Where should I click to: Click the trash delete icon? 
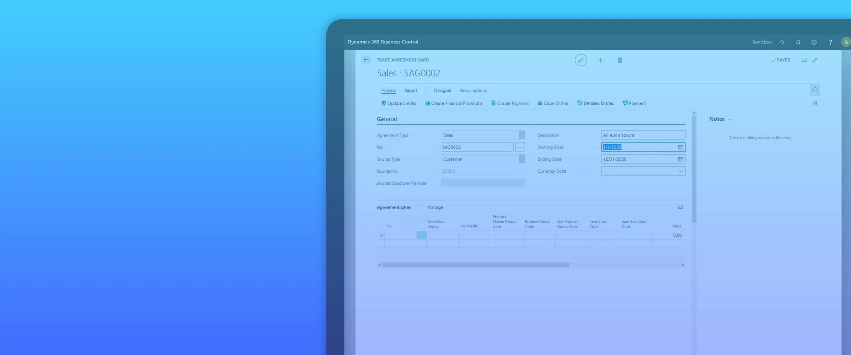point(620,60)
